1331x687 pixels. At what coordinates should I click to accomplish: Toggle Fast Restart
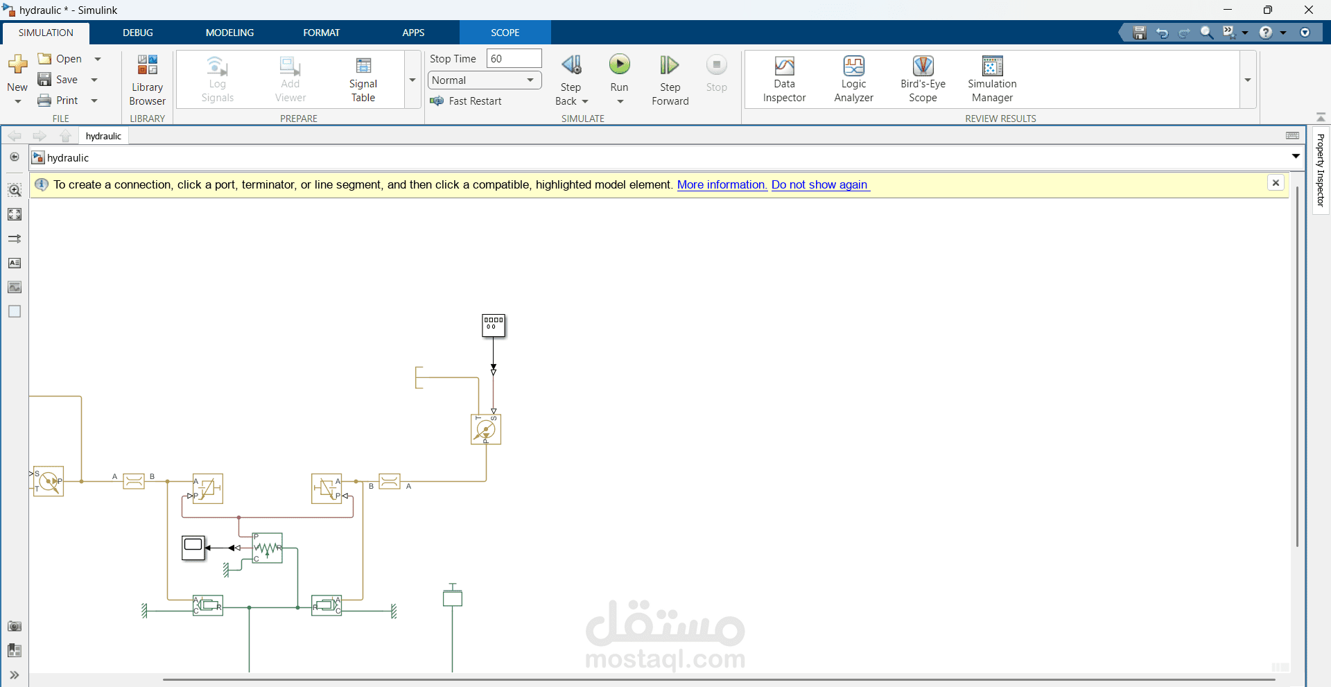coord(466,101)
